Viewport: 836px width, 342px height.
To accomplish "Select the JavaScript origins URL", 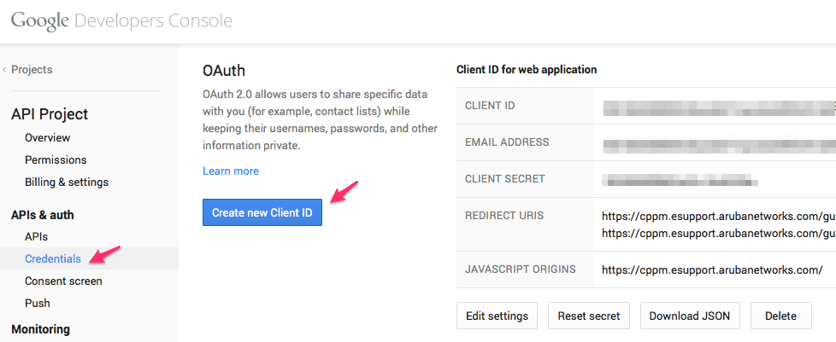I will (712, 270).
